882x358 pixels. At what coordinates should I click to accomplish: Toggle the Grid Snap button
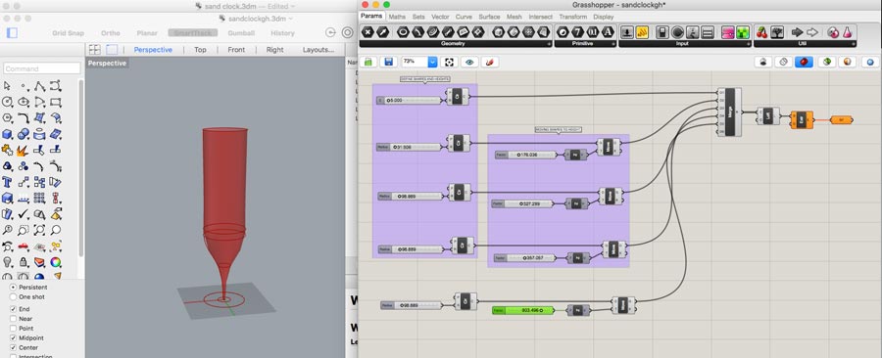68,33
